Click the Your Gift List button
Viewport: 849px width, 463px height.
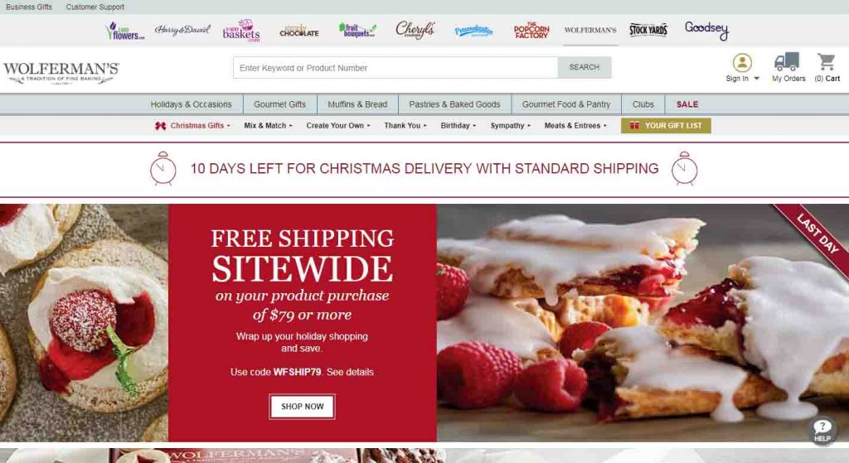[666, 126]
